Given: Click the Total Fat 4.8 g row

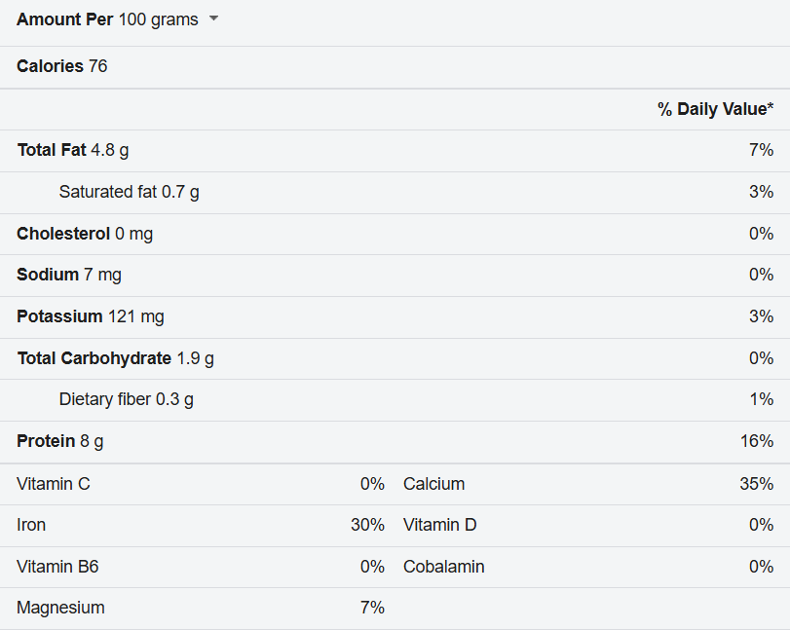Looking at the screenshot, I should (x=395, y=151).
